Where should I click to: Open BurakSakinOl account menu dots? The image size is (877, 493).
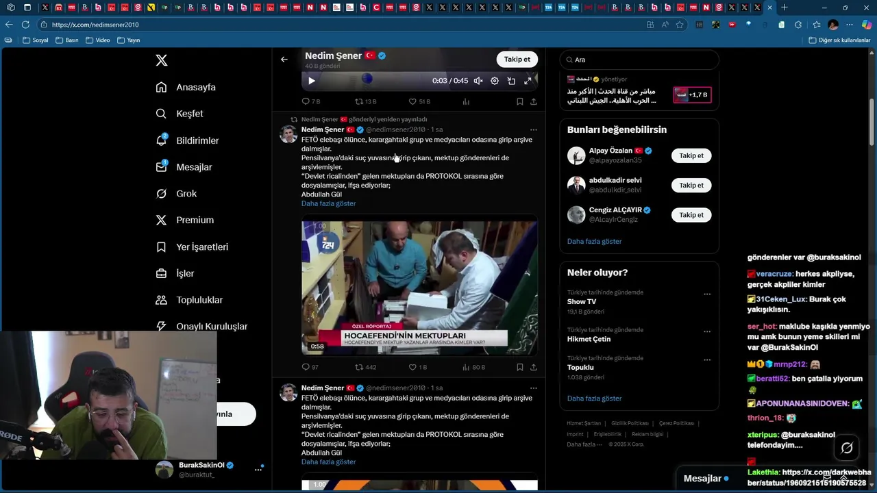(258, 469)
